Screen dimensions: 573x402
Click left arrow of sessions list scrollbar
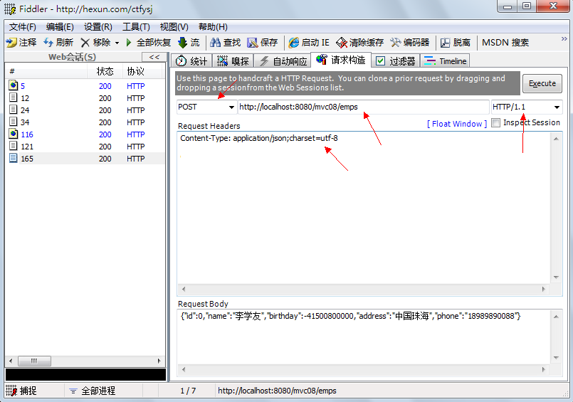[11, 361]
